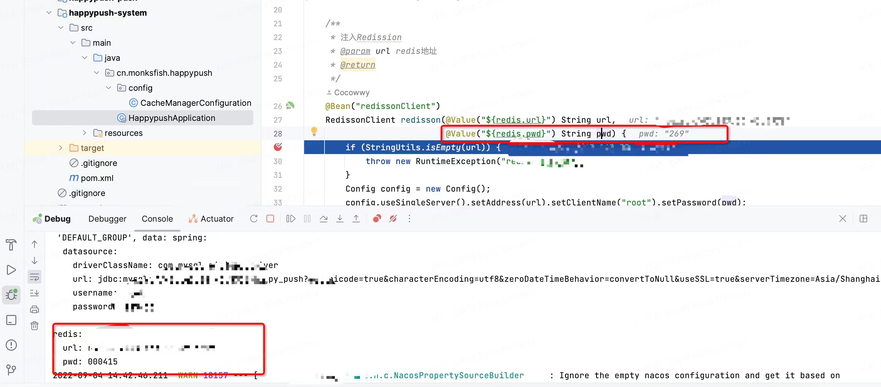Toggle the breakpoint on line 29
This screenshot has height=387, width=881.
pyautogui.click(x=278, y=147)
